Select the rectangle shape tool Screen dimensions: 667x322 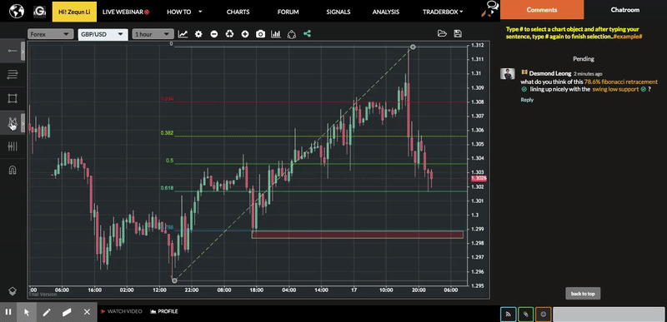pyautogui.click(x=13, y=99)
